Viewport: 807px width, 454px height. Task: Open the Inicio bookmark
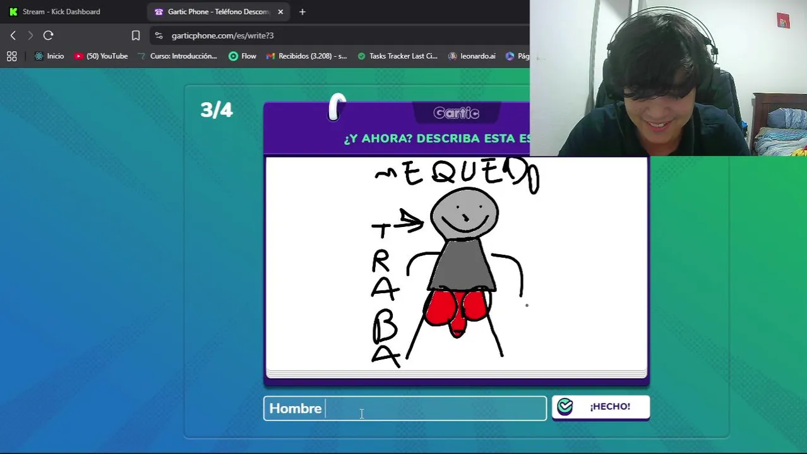(49, 56)
